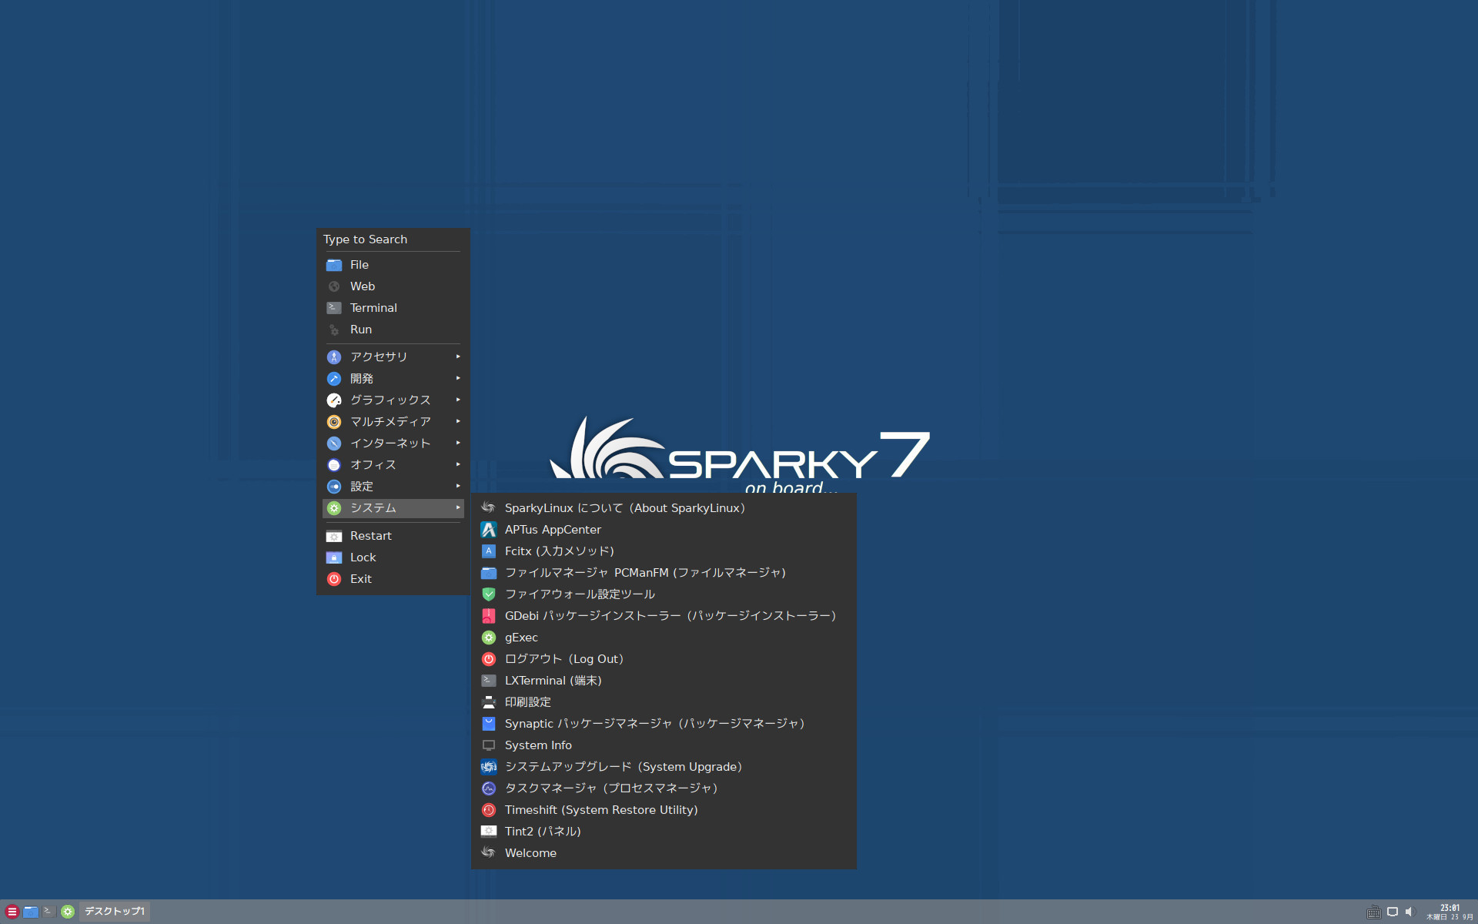Click the Synaptic package manager icon
1478x924 pixels.
click(489, 724)
